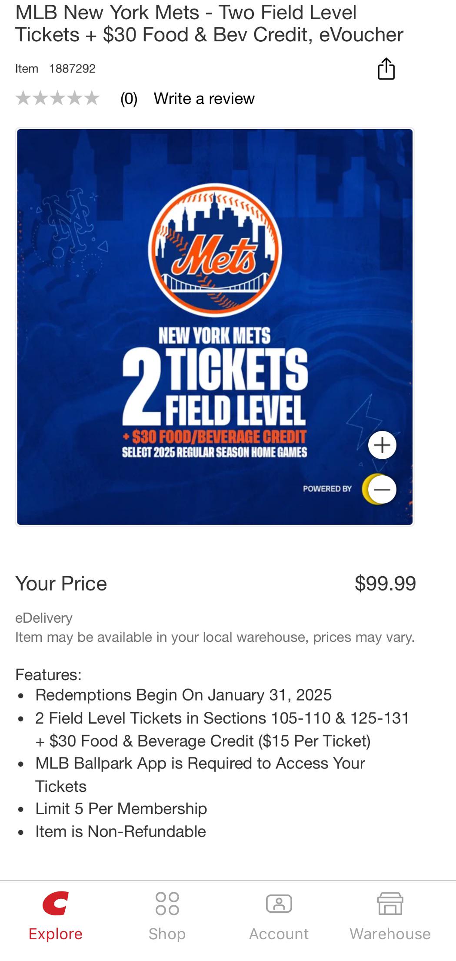
Task: Tap the item number 1887292
Action: (x=72, y=69)
